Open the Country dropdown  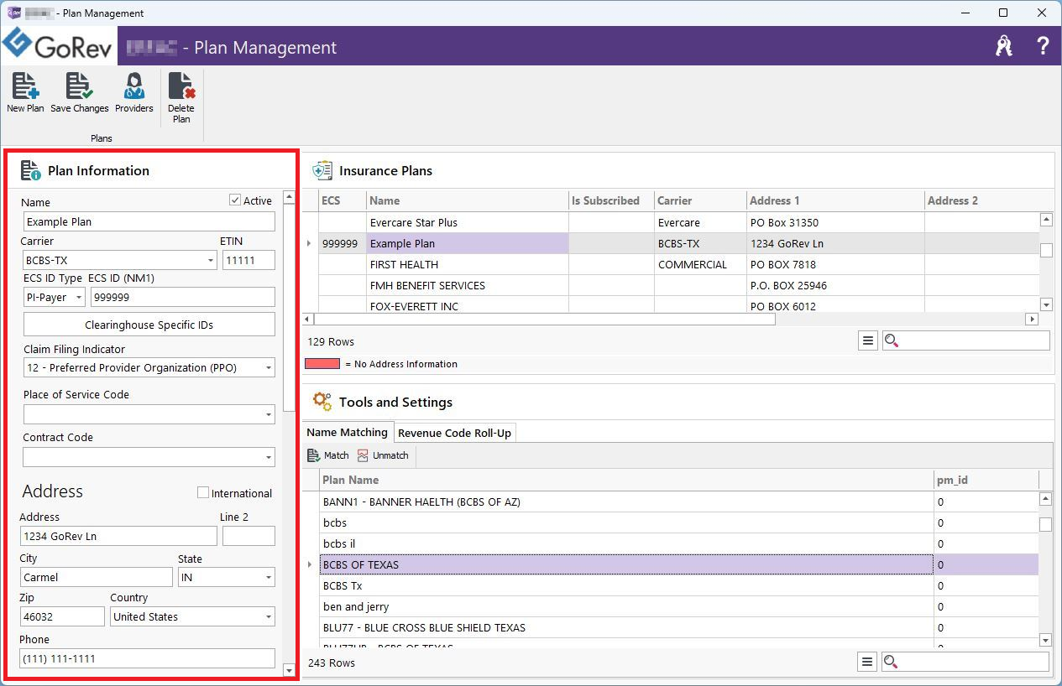click(269, 617)
